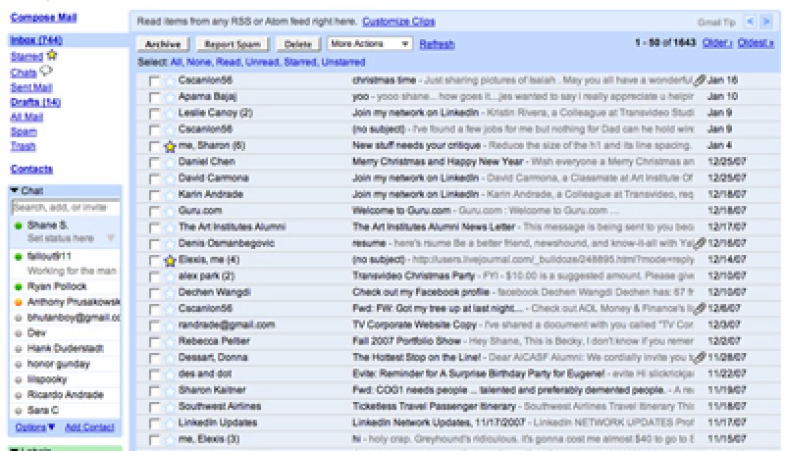Tick the checkbox beside Rebecca Peltier
Viewport: 785px width, 451px height.
[x=154, y=341]
